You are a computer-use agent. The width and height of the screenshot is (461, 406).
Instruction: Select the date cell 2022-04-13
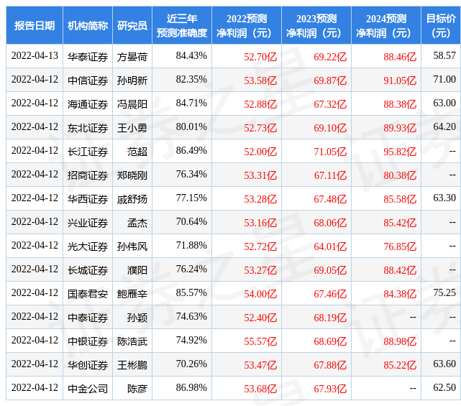coord(35,56)
